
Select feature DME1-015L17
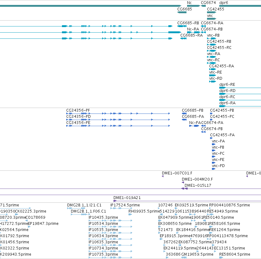coord(198,185)
